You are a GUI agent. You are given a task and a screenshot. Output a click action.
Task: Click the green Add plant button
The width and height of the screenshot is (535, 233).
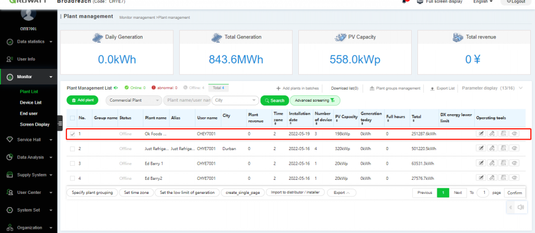point(82,100)
